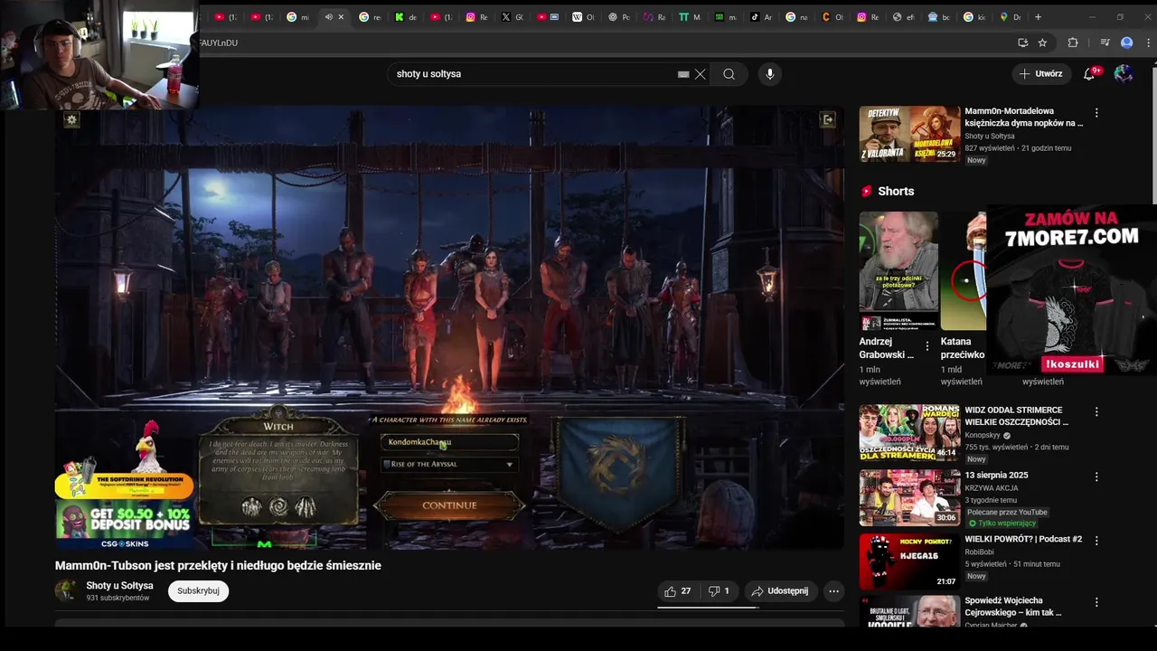Open the Spowiedź Wojciecha Cejrowskiego title

click(x=1013, y=607)
